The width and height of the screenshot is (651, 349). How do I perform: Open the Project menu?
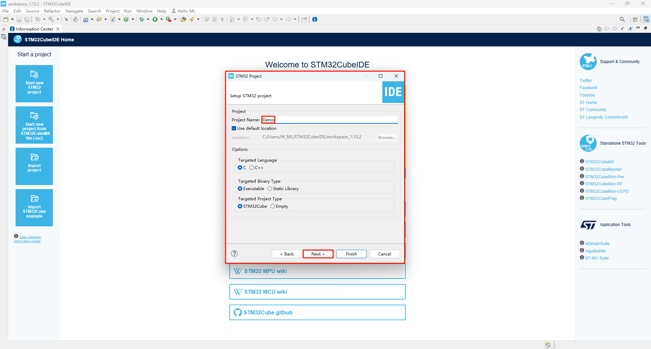[x=113, y=11]
